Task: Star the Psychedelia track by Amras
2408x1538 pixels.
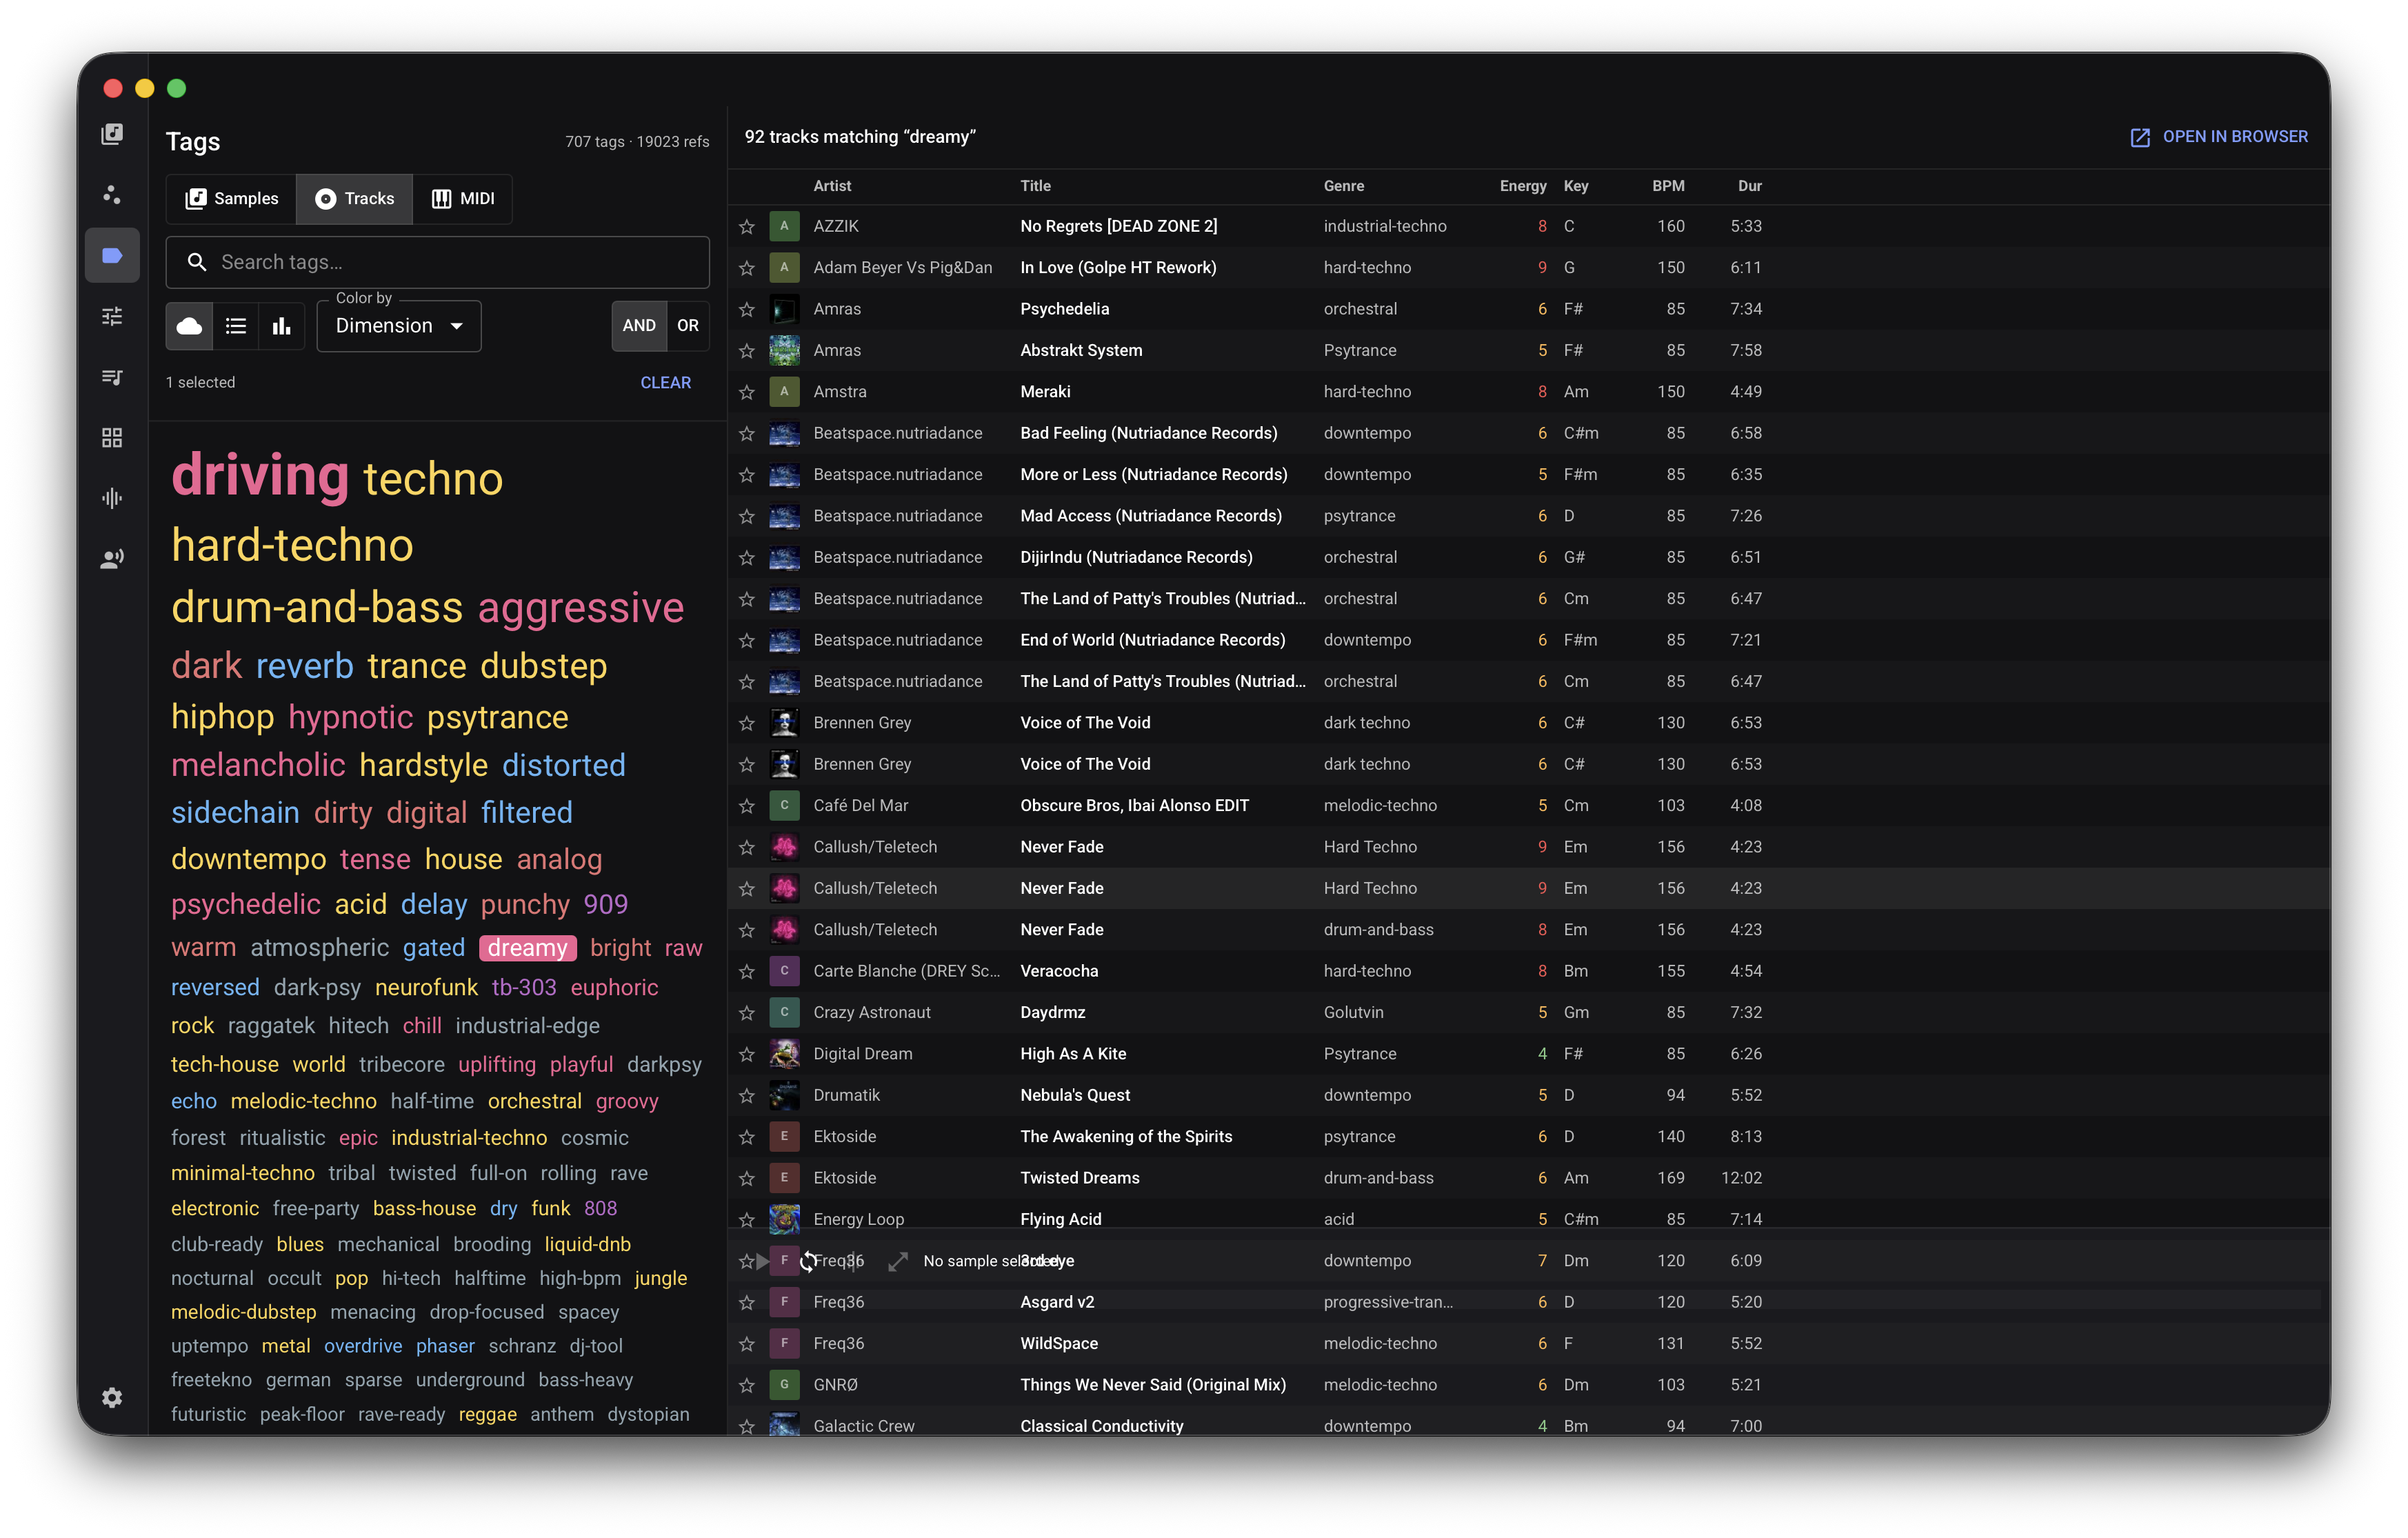Action: 746,309
